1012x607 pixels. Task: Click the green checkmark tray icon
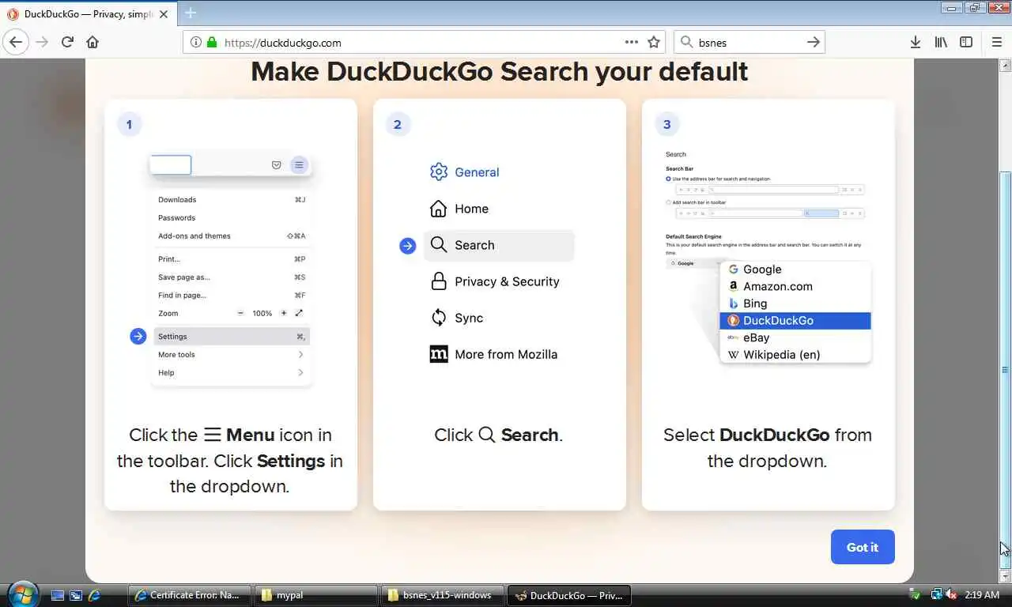click(x=916, y=594)
